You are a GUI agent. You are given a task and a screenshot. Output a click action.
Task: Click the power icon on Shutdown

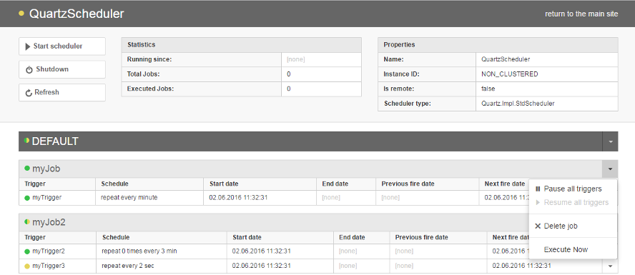tap(29, 69)
